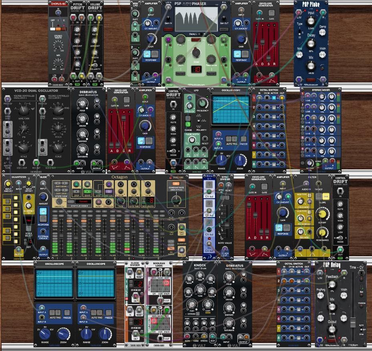Click the VCO 2 OUT jack
This screenshot has height=351, width=372.
(x=50, y=162)
